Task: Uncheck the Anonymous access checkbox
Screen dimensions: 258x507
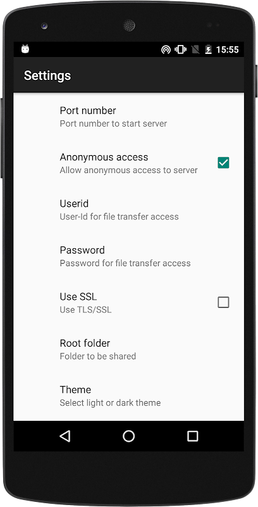Action: point(223,163)
